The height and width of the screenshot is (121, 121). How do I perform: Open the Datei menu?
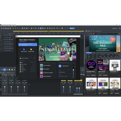point(2,26)
